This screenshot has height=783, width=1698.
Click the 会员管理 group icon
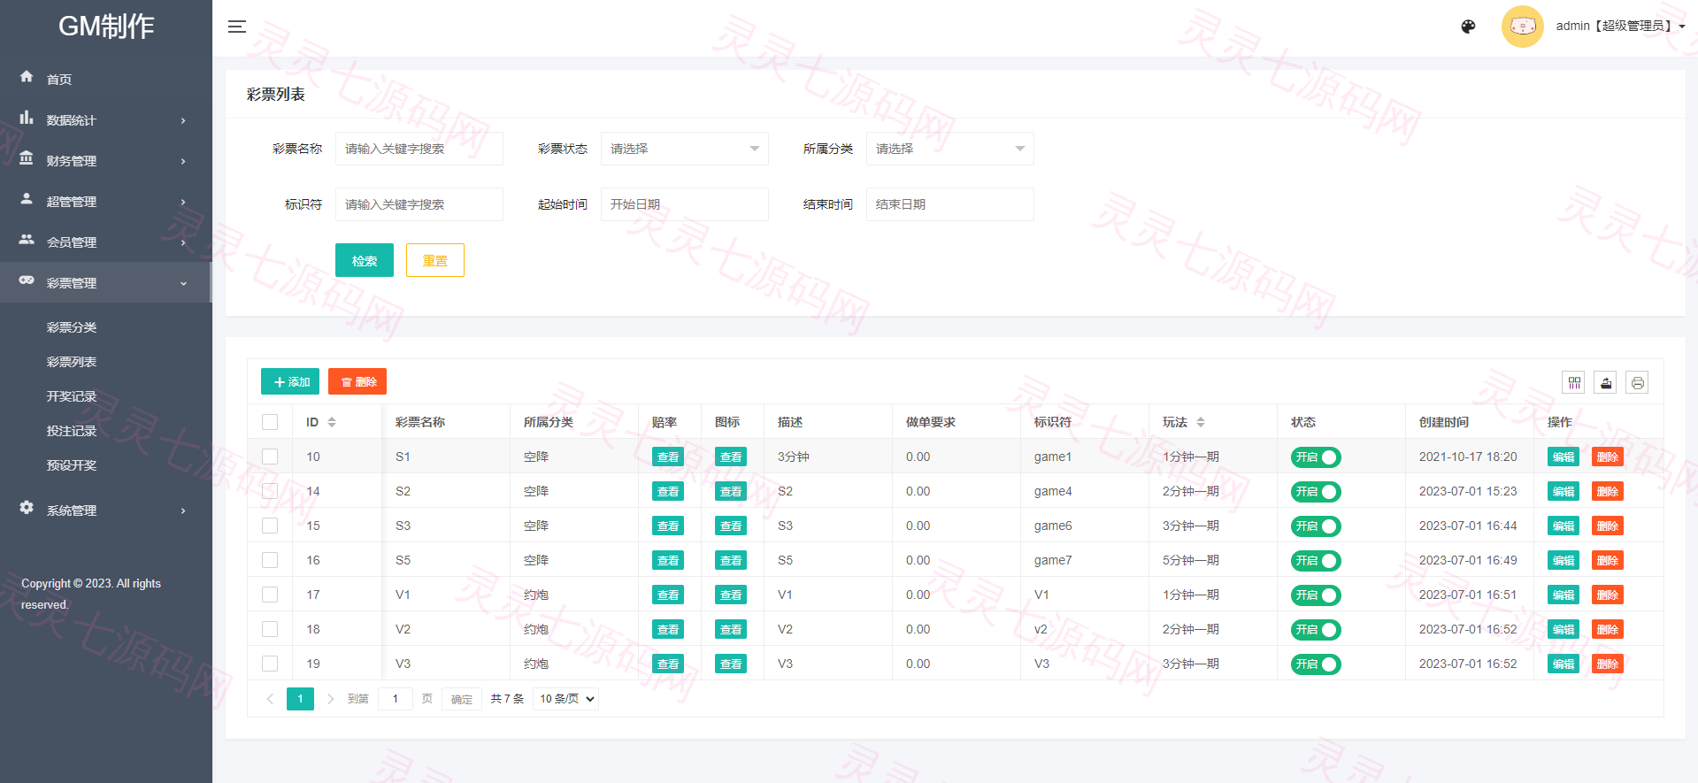point(27,240)
